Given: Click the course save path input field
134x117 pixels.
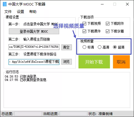Looking at the screenshot, I should pyautogui.click(x=34, y=62).
